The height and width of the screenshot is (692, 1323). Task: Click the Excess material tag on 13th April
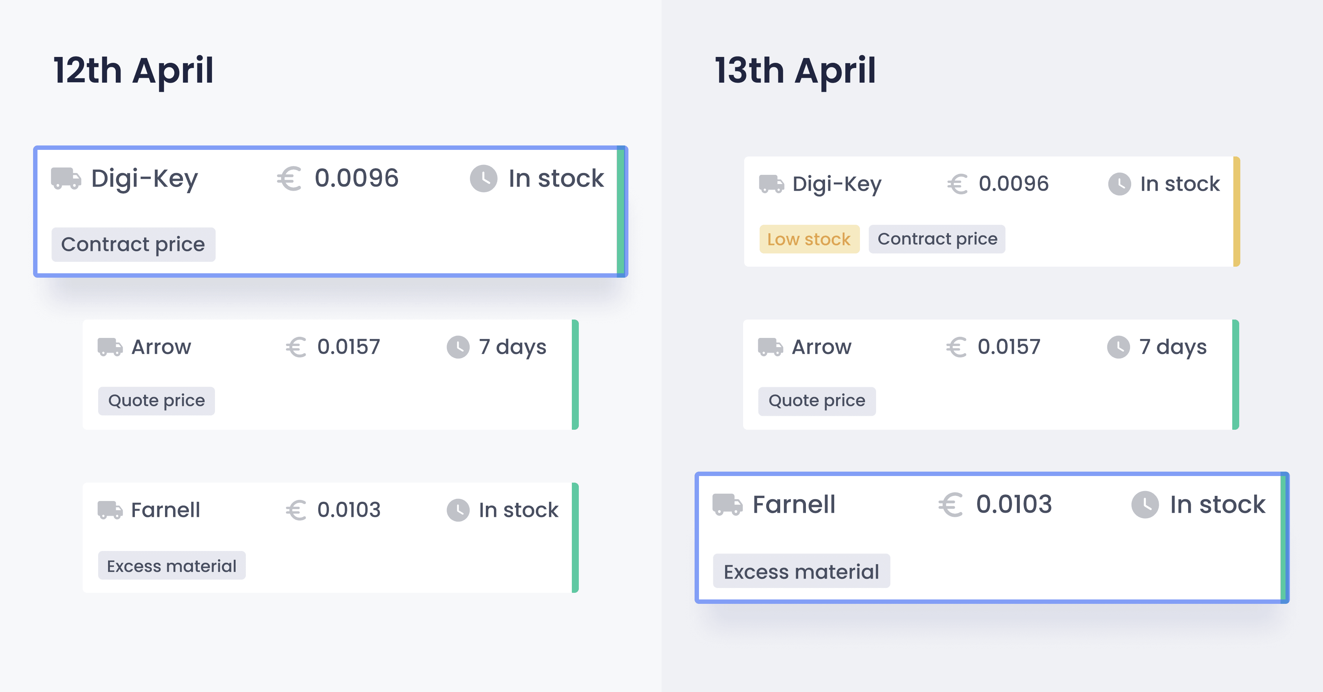coord(801,571)
